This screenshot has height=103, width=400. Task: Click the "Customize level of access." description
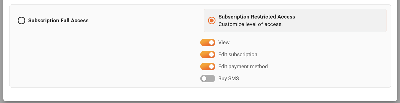(x=250, y=24)
